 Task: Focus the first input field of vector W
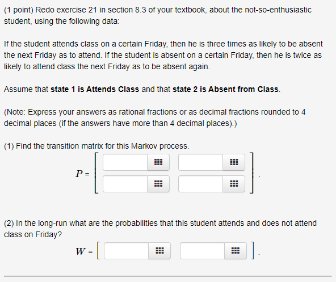point(127,251)
